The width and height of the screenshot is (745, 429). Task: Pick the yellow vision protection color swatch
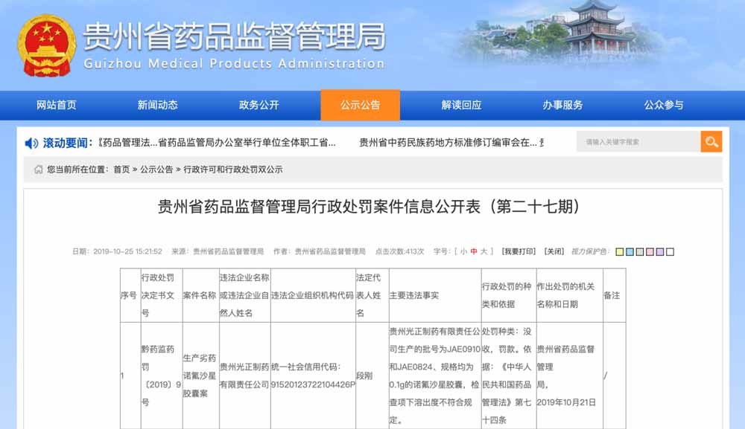[618, 252]
